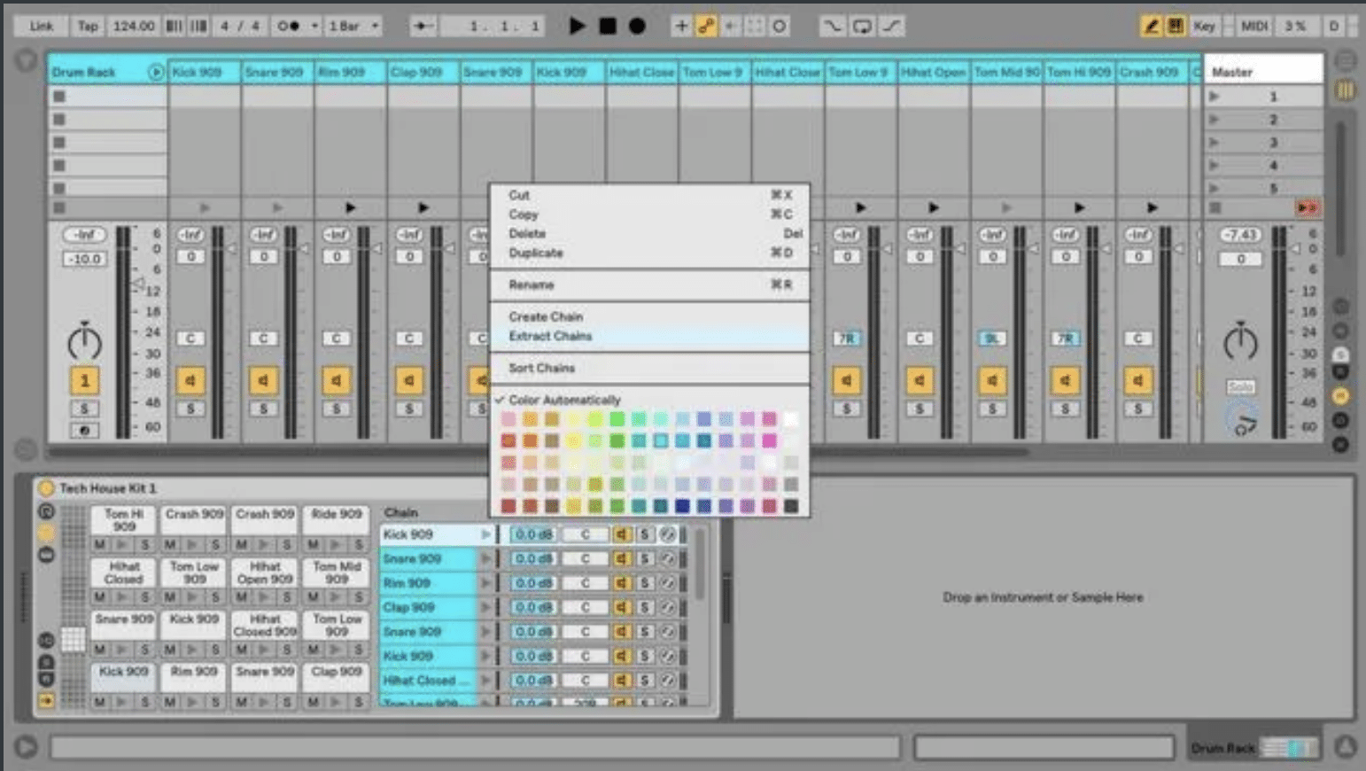This screenshot has width=1366, height=771.
Task: Click the Master track pan knob
Action: [1240, 341]
